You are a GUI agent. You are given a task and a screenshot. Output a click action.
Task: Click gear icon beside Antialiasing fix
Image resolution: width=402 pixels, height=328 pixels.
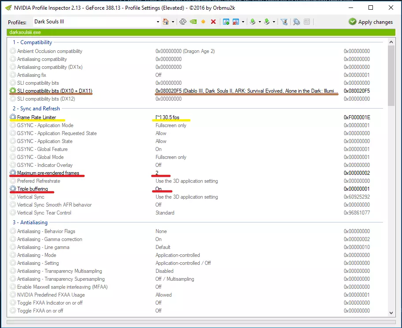point(13,75)
